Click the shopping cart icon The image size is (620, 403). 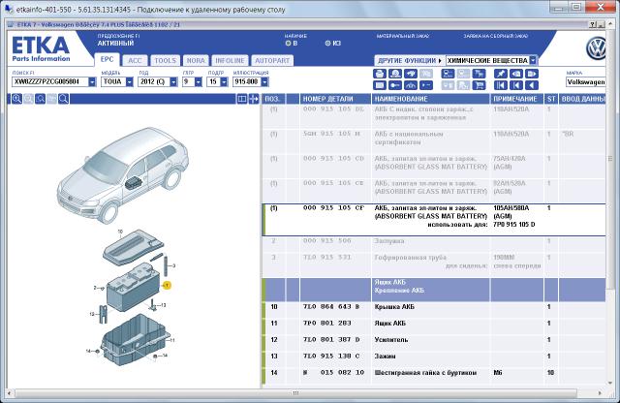(479, 85)
